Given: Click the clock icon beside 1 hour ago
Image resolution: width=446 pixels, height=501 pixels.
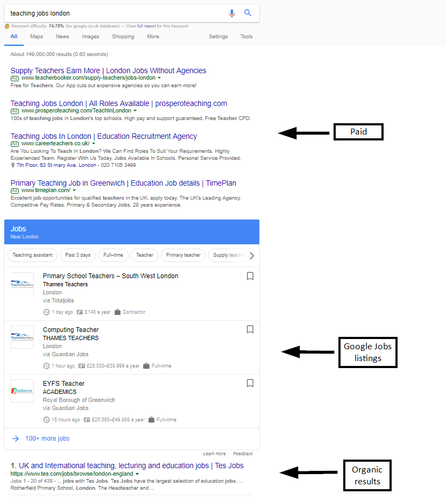Looking at the screenshot, I should coord(46,366).
